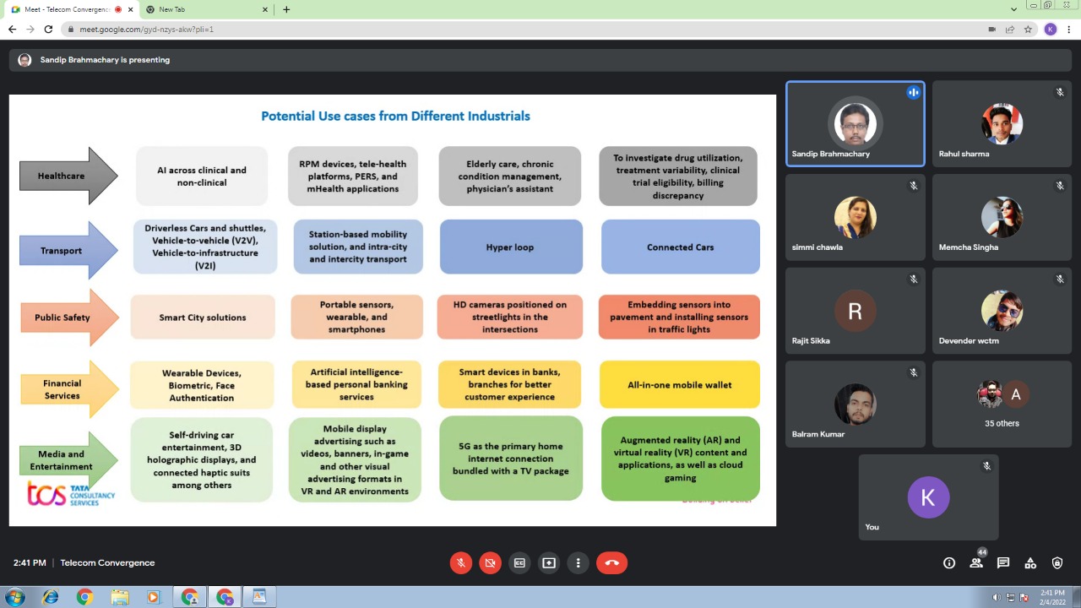The width and height of the screenshot is (1081, 608).
Task: Toggle closed captions in the call
Action: tap(519, 563)
